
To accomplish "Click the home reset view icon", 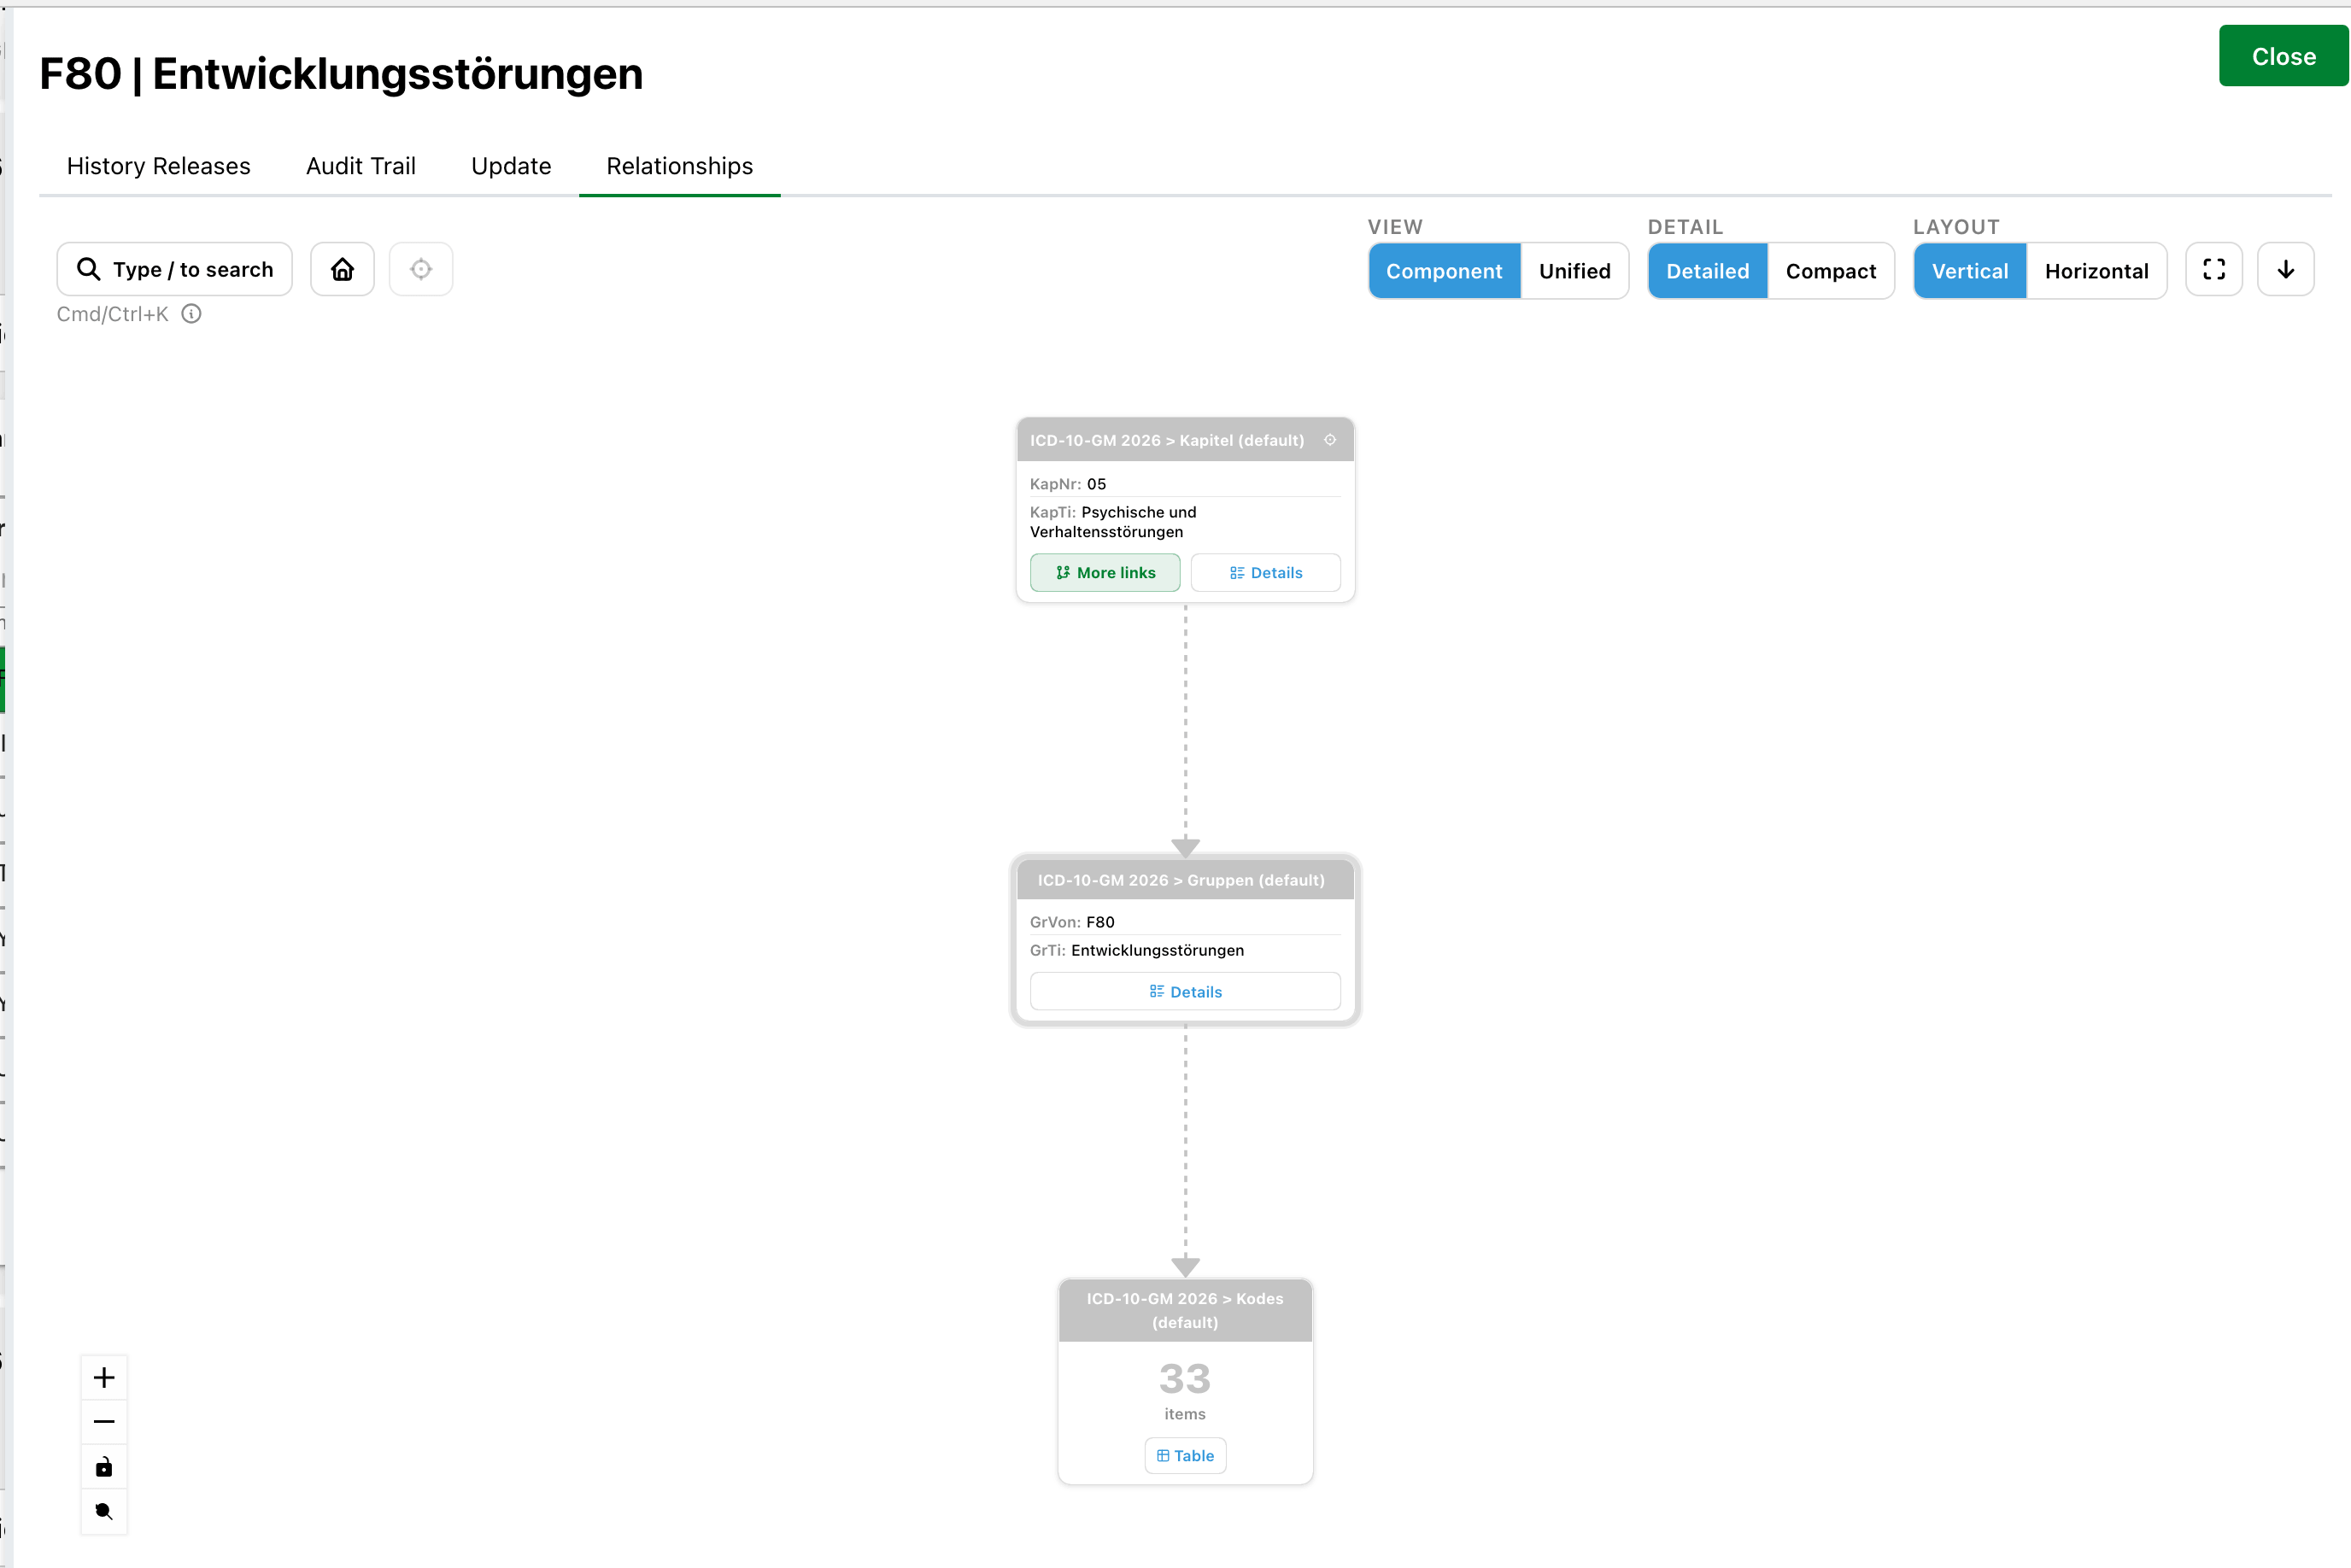I will pos(342,269).
